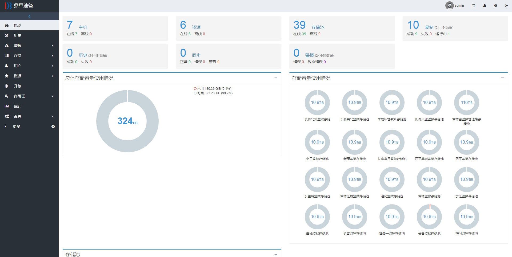Click the gear icon beside 更多
The height and width of the screenshot is (257, 512).
coord(53,127)
